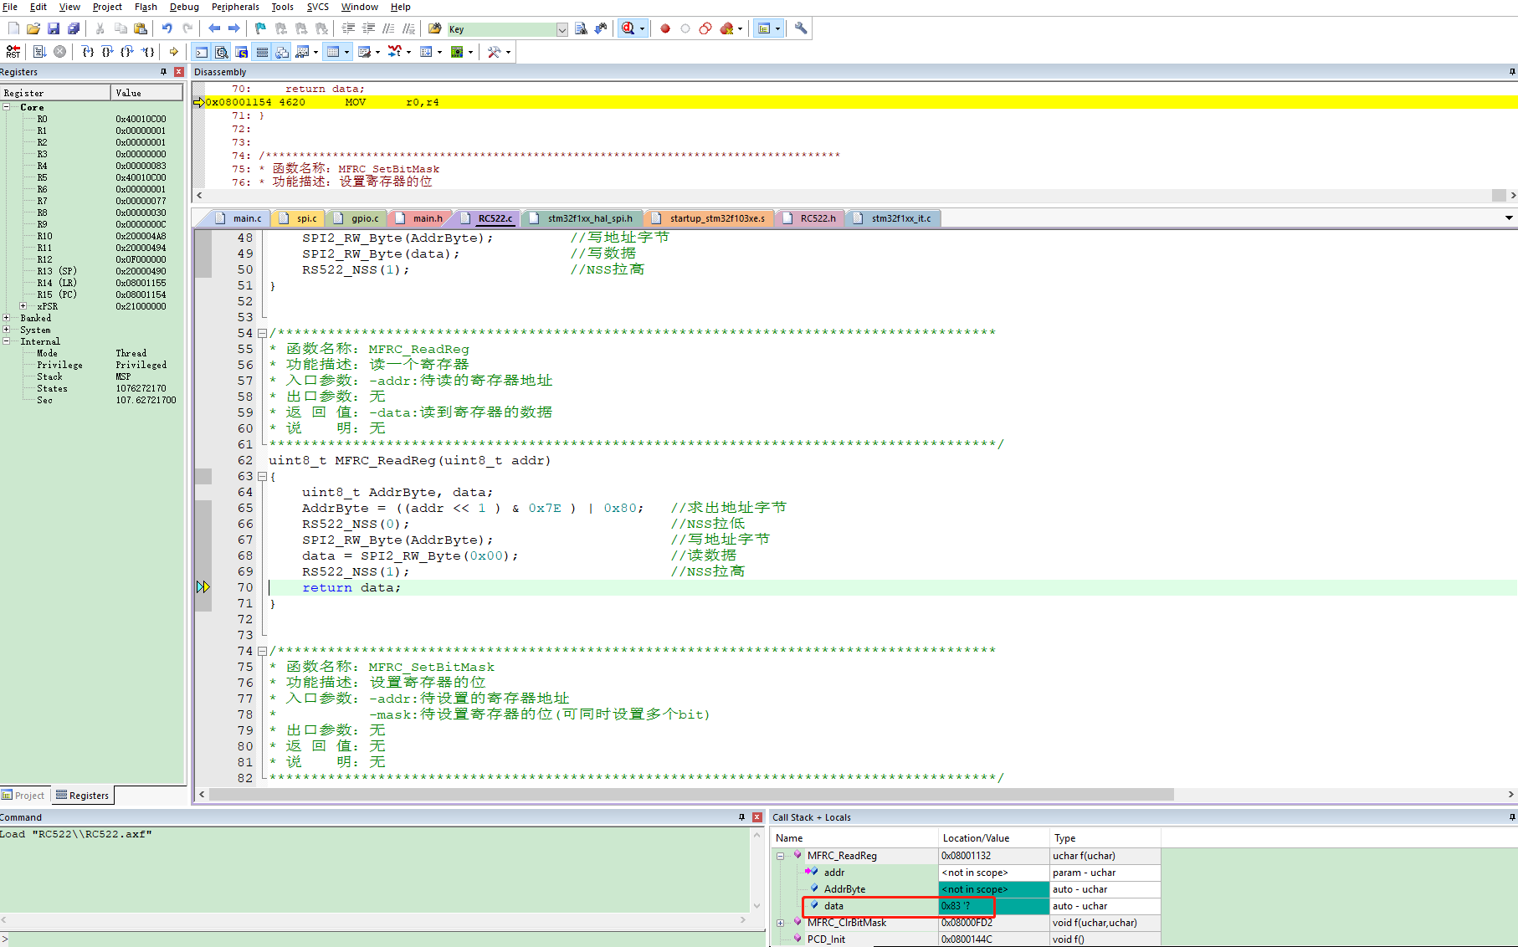
Task: Click the New file icon
Action: pyautogui.click(x=13, y=28)
